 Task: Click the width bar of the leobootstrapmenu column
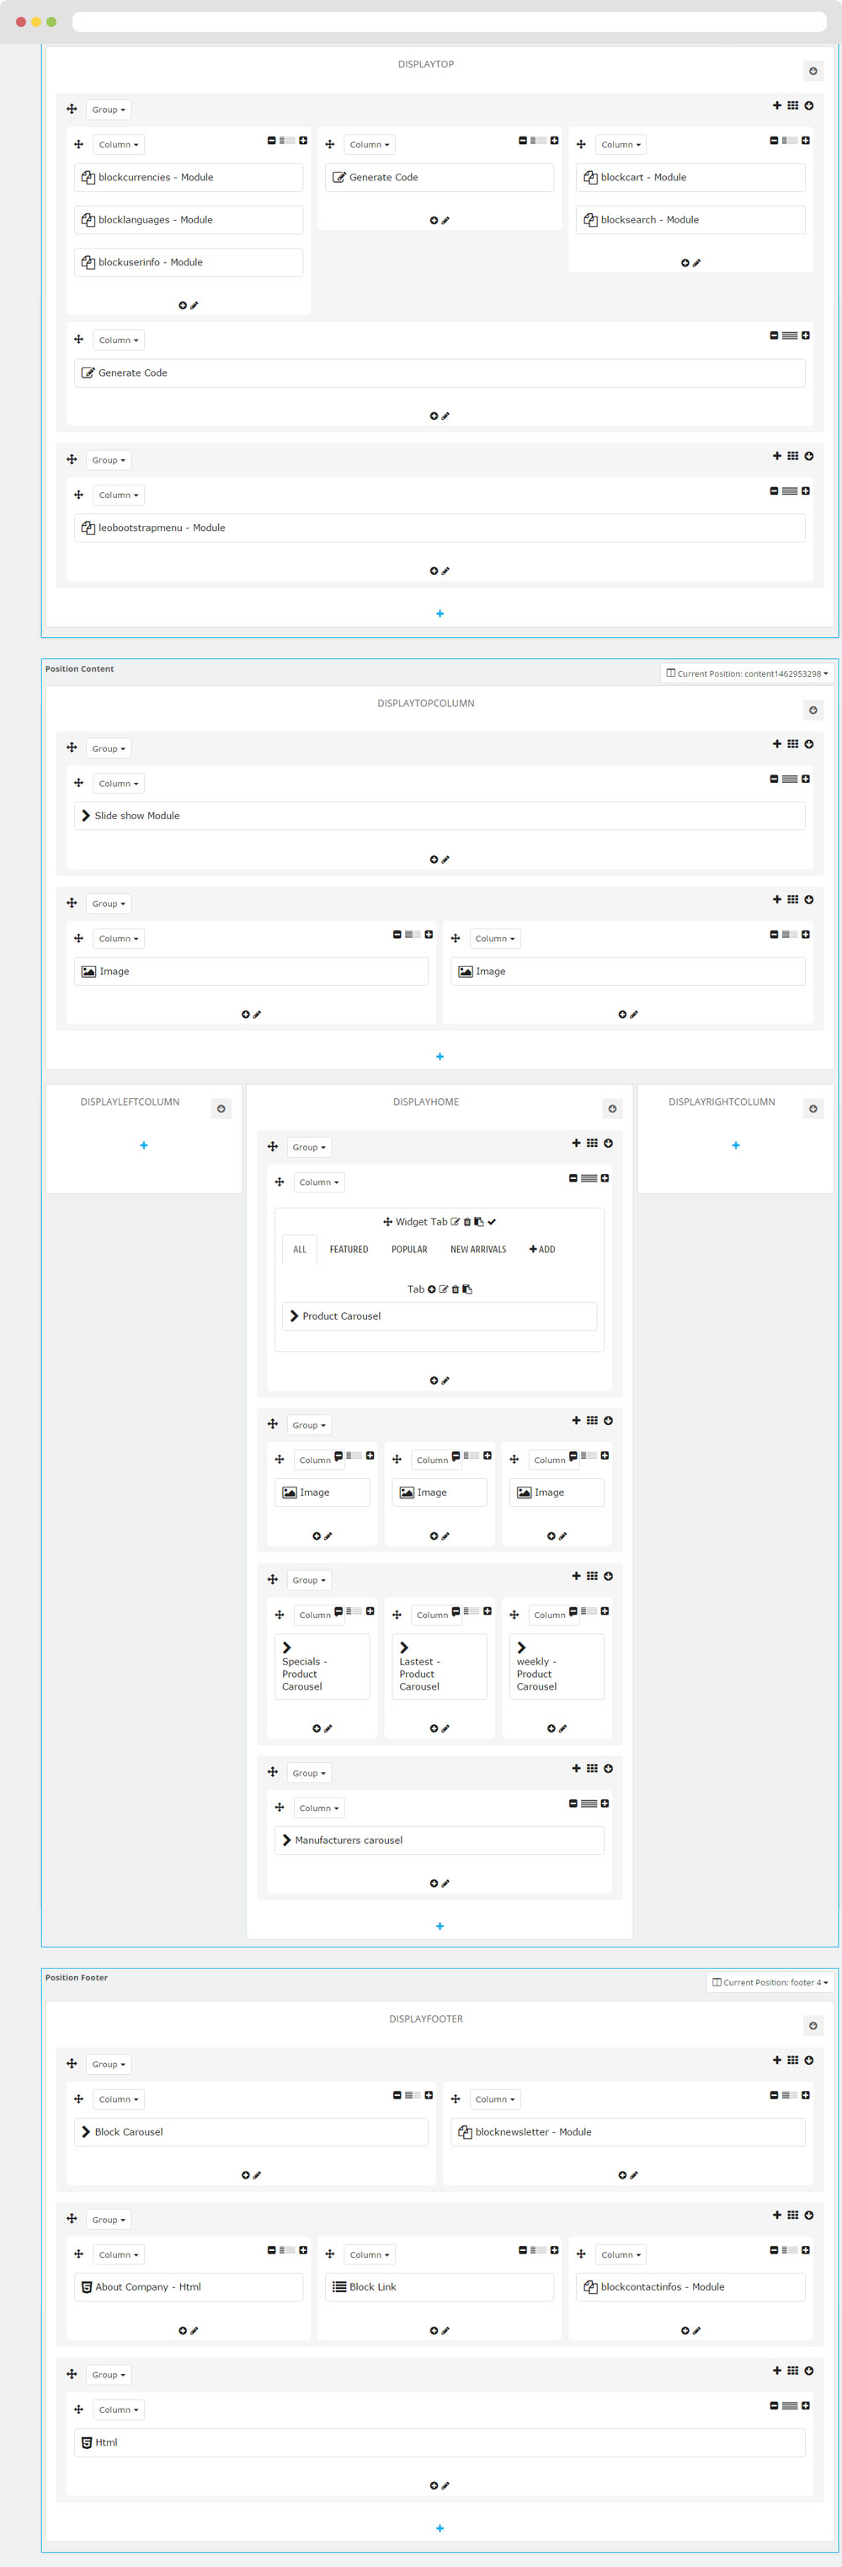pyautogui.click(x=789, y=491)
